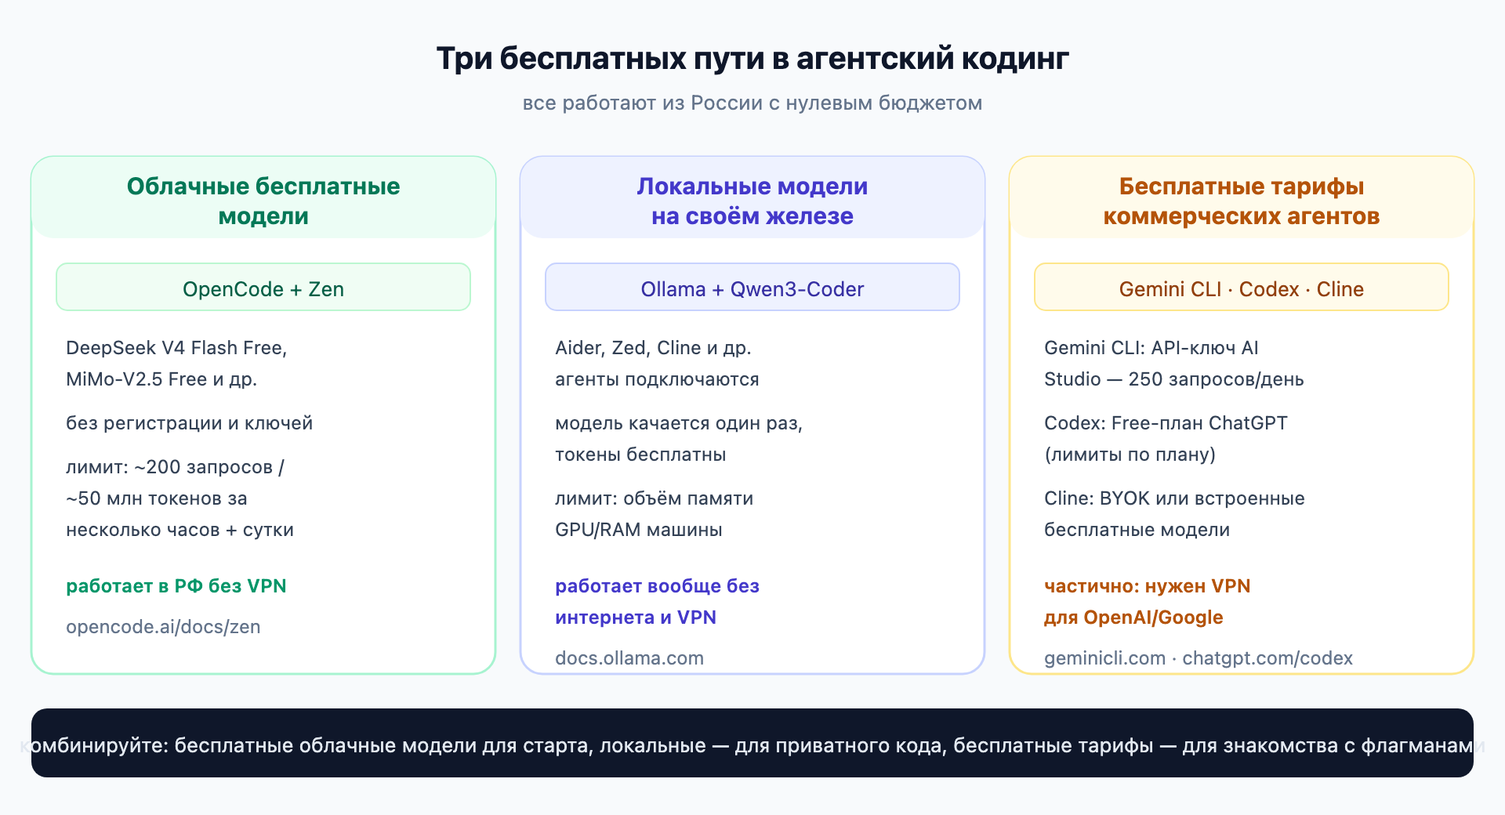This screenshot has width=1505, height=815.
Task: Click blue 'работает вообще без' line
Action: coord(657,586)
